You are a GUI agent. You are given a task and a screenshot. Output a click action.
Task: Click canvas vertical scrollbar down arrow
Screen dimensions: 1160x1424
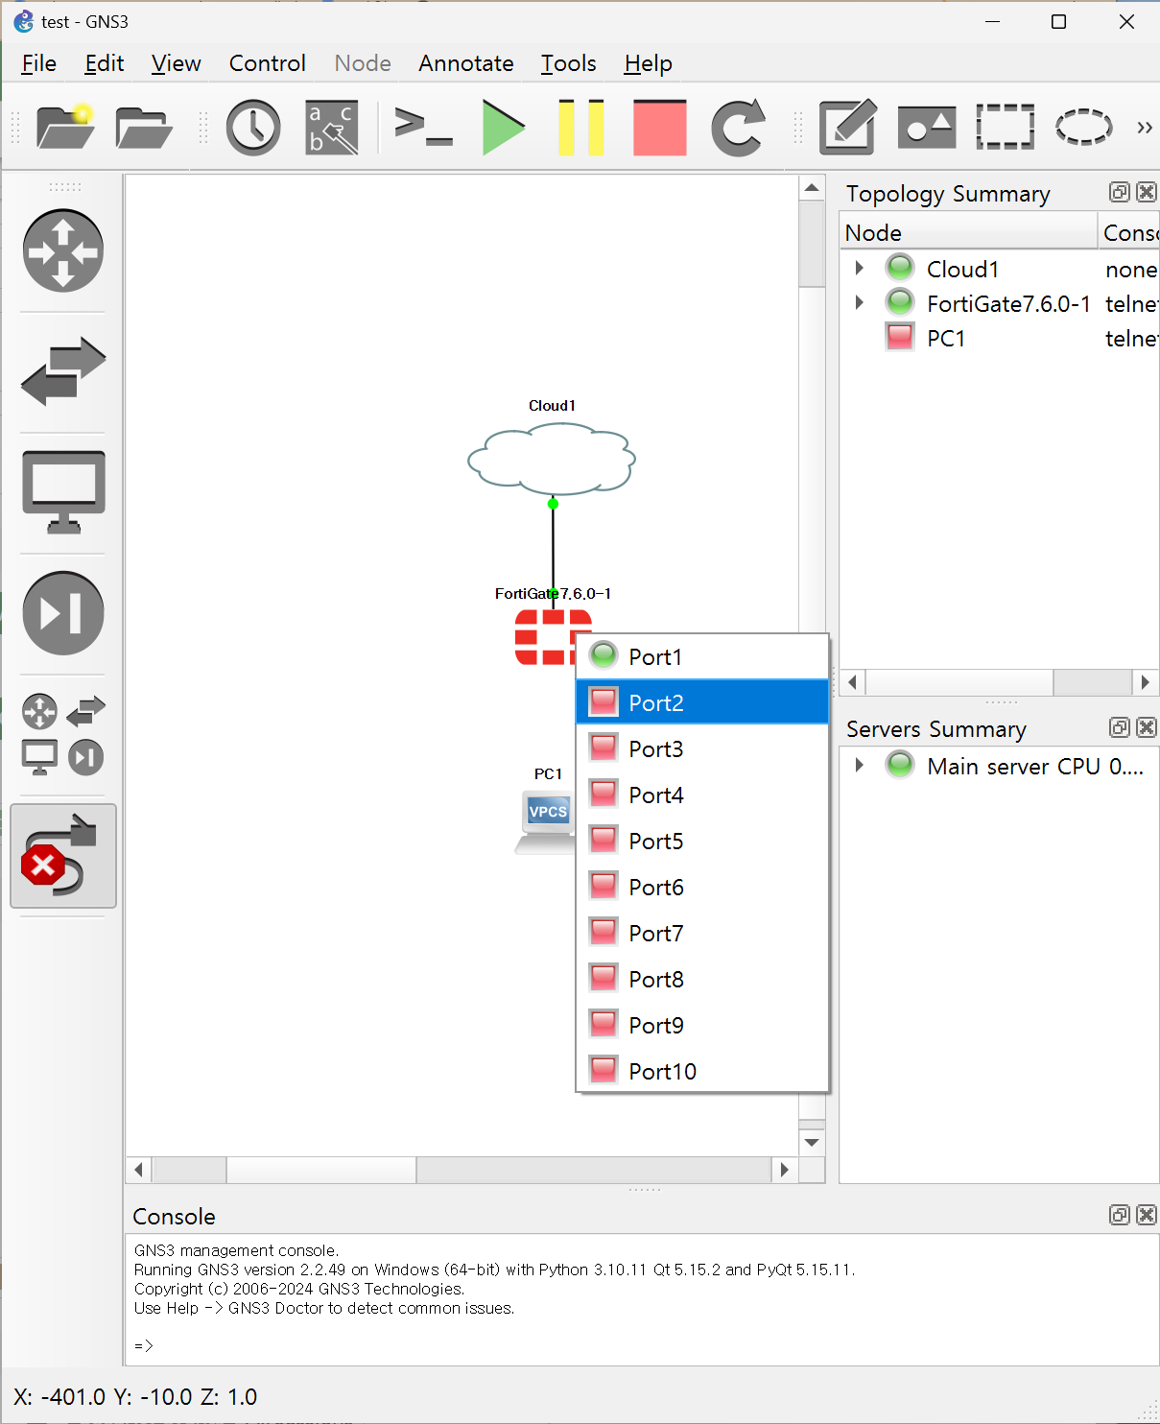click(x=812, y=1142)
